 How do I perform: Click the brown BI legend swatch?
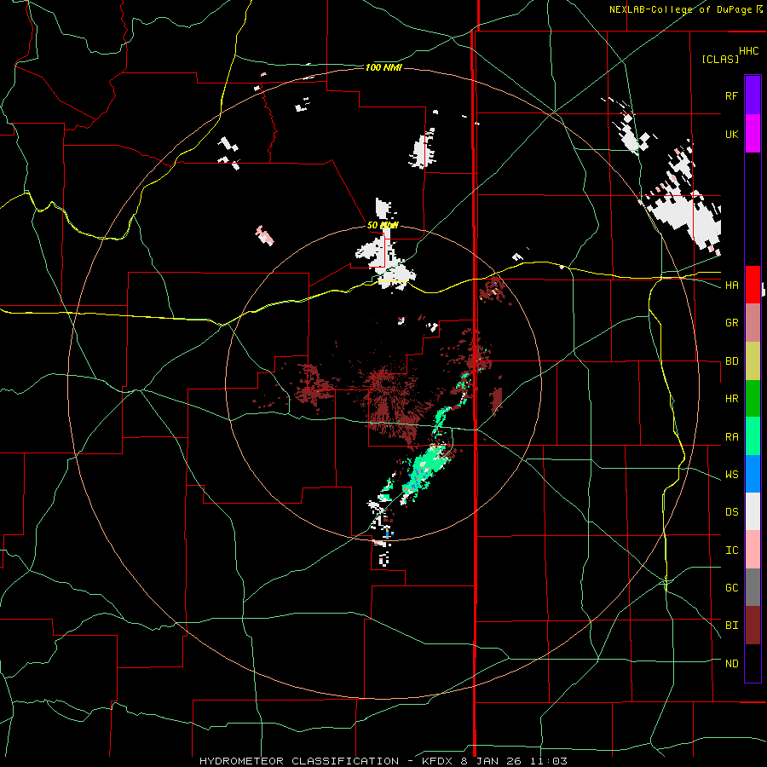(753, 626)
